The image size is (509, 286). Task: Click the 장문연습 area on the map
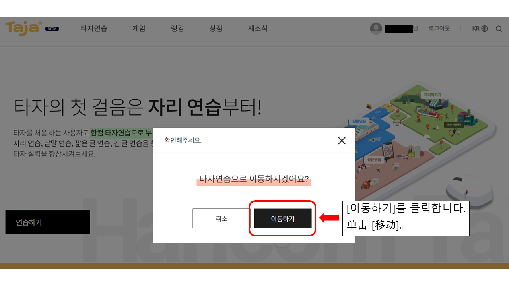pyautogui.click(x=374, y=159)
